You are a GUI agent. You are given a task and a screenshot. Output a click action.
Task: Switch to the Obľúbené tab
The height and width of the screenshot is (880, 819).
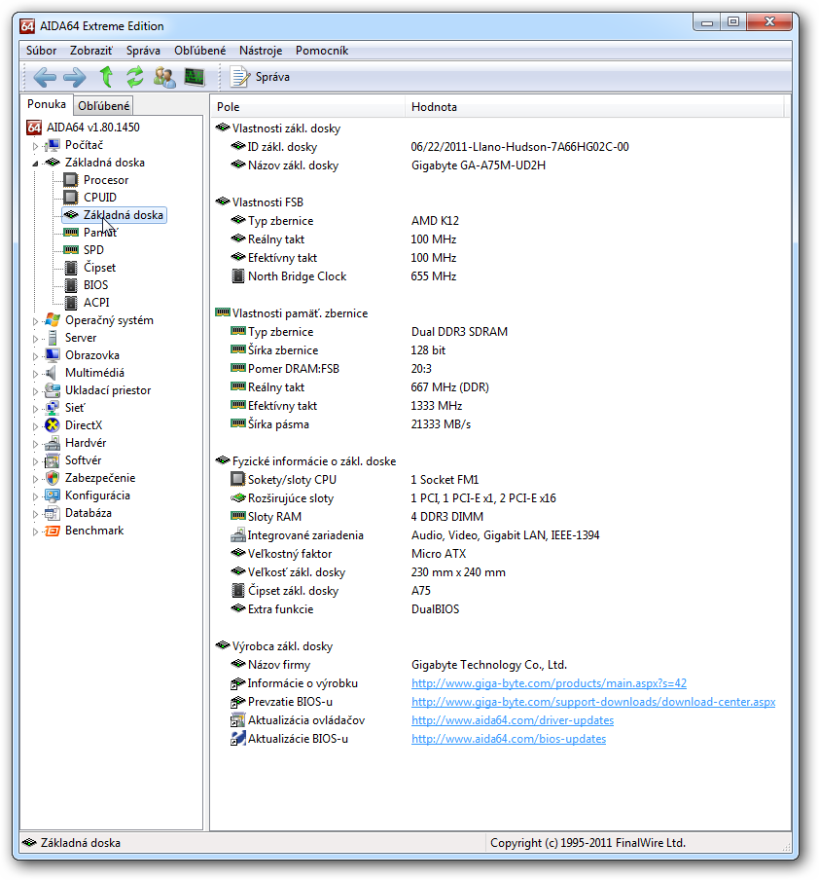pyautogui.click(x=103, y=105)
